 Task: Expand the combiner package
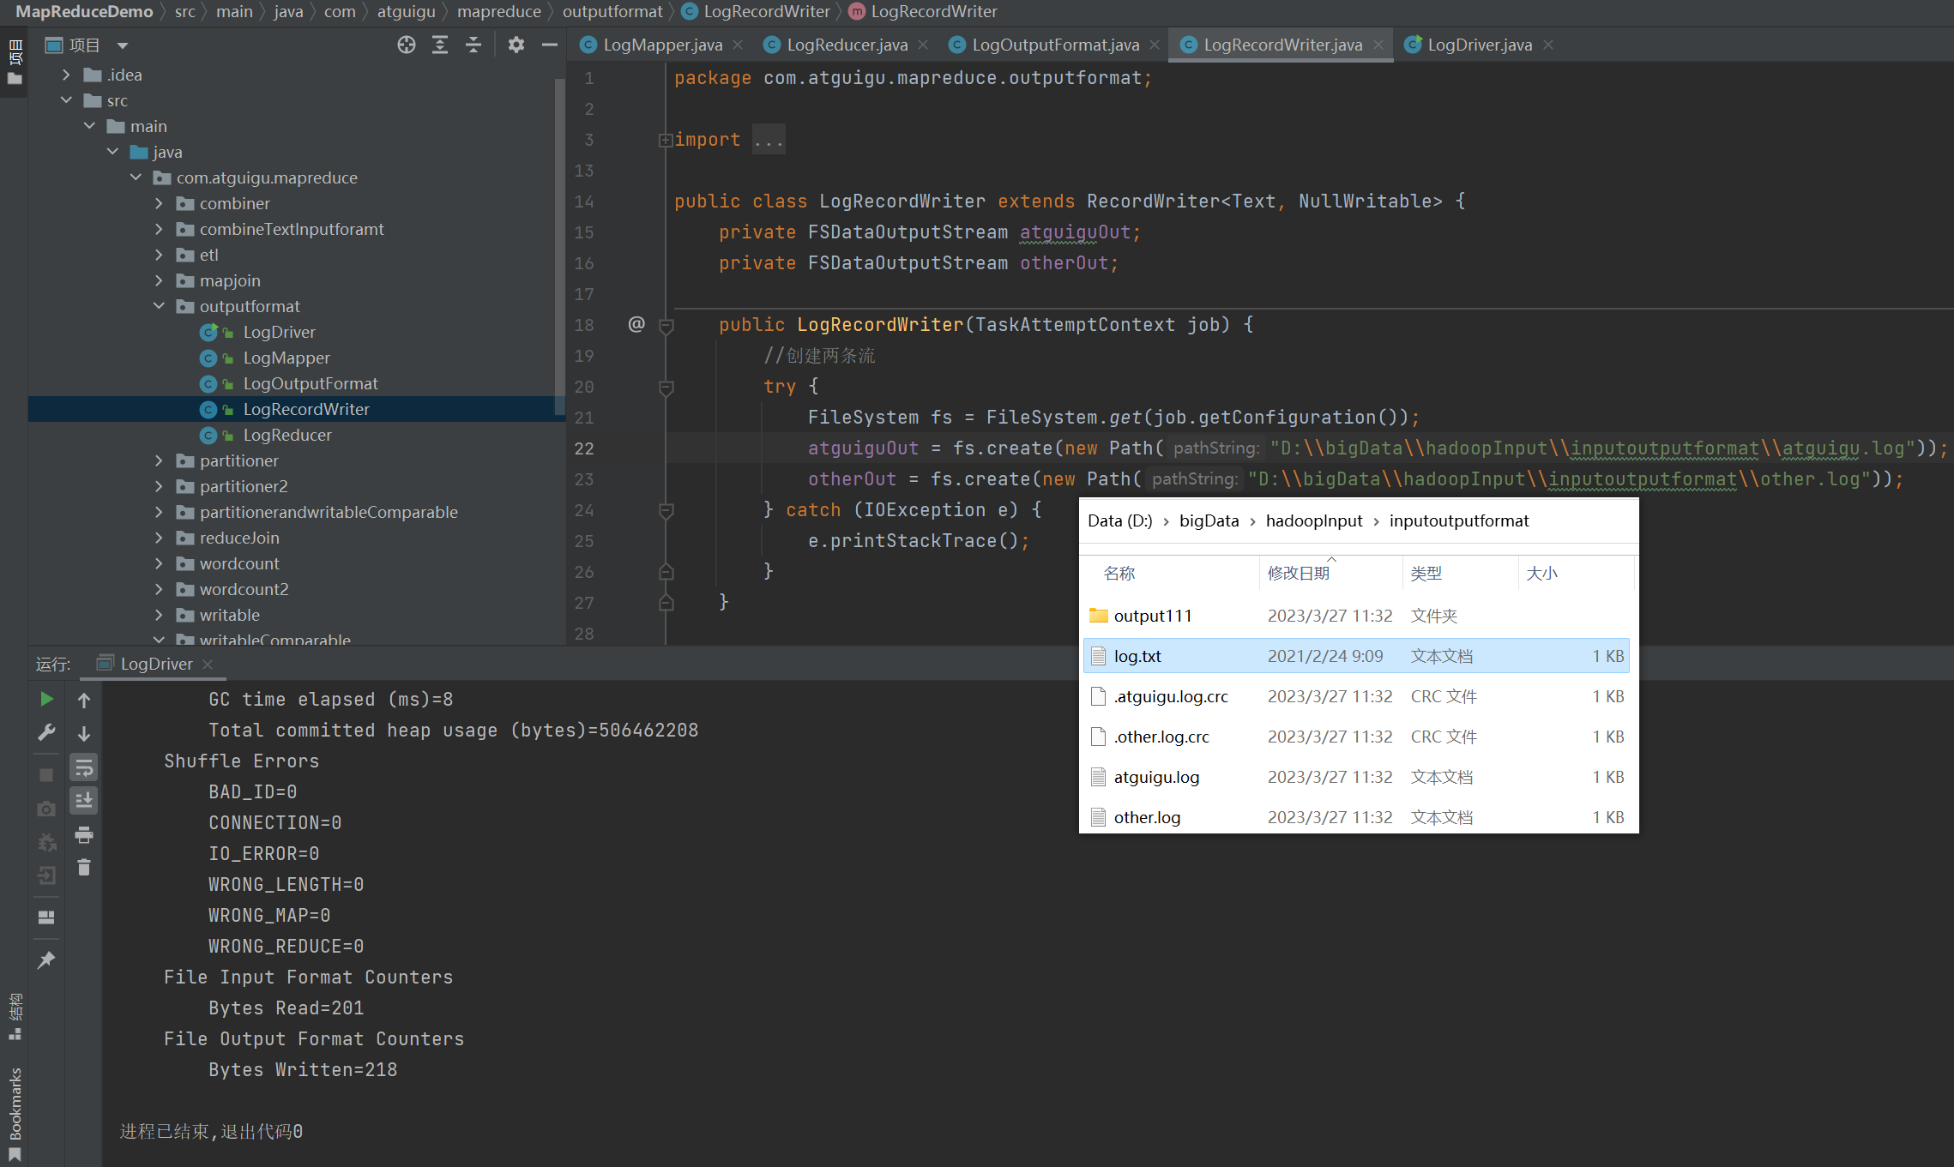[x=159, y=203]
